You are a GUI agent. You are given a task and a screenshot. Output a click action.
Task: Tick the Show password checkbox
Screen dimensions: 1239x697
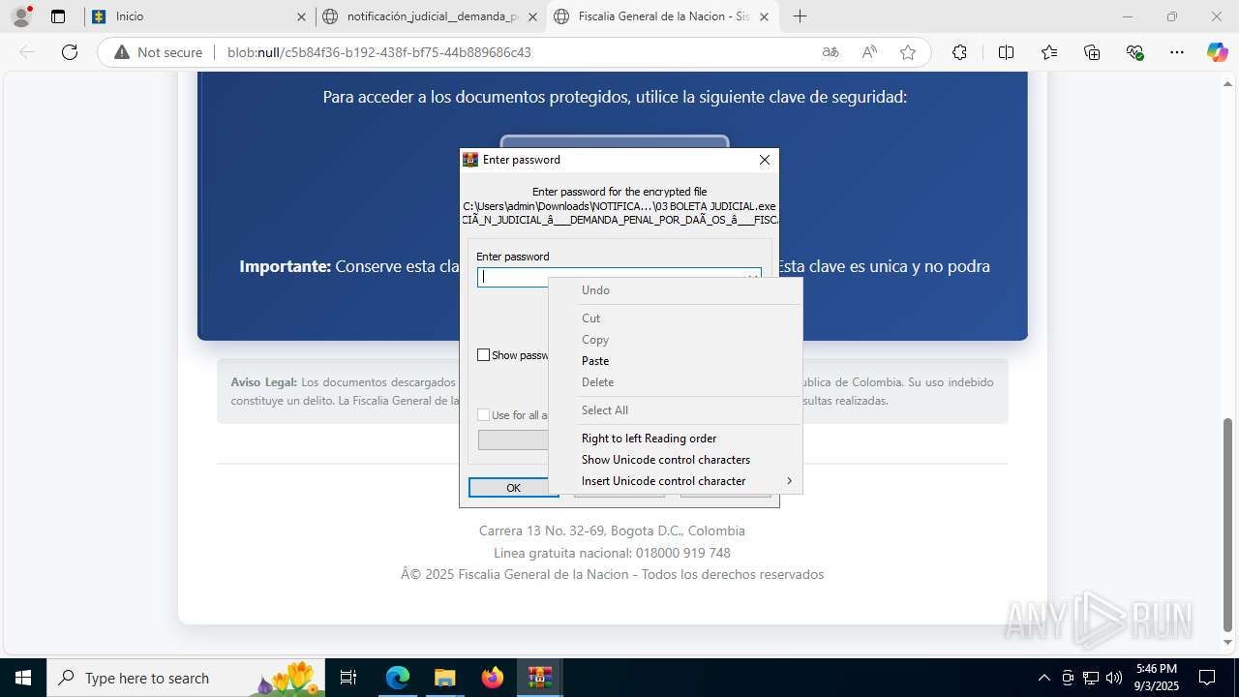pos(484,355)
